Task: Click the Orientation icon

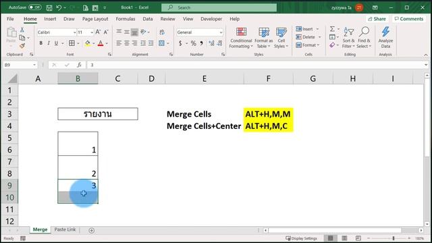Action: pos(143,32)
